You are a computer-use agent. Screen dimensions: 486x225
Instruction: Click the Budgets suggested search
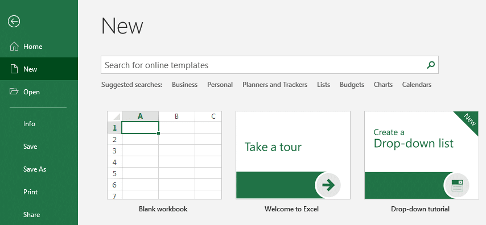coord(352,85)
